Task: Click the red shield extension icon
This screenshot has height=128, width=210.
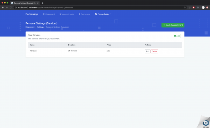Action: click(194, 7)
